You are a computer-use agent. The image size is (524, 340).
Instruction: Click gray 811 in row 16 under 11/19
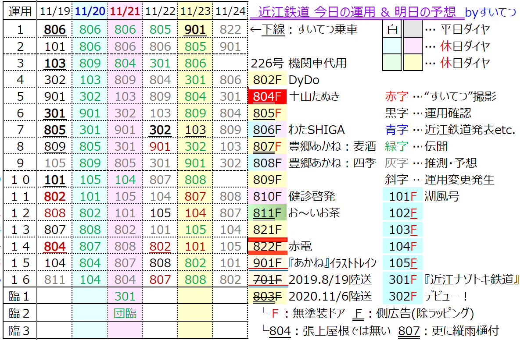pos(55,280)
